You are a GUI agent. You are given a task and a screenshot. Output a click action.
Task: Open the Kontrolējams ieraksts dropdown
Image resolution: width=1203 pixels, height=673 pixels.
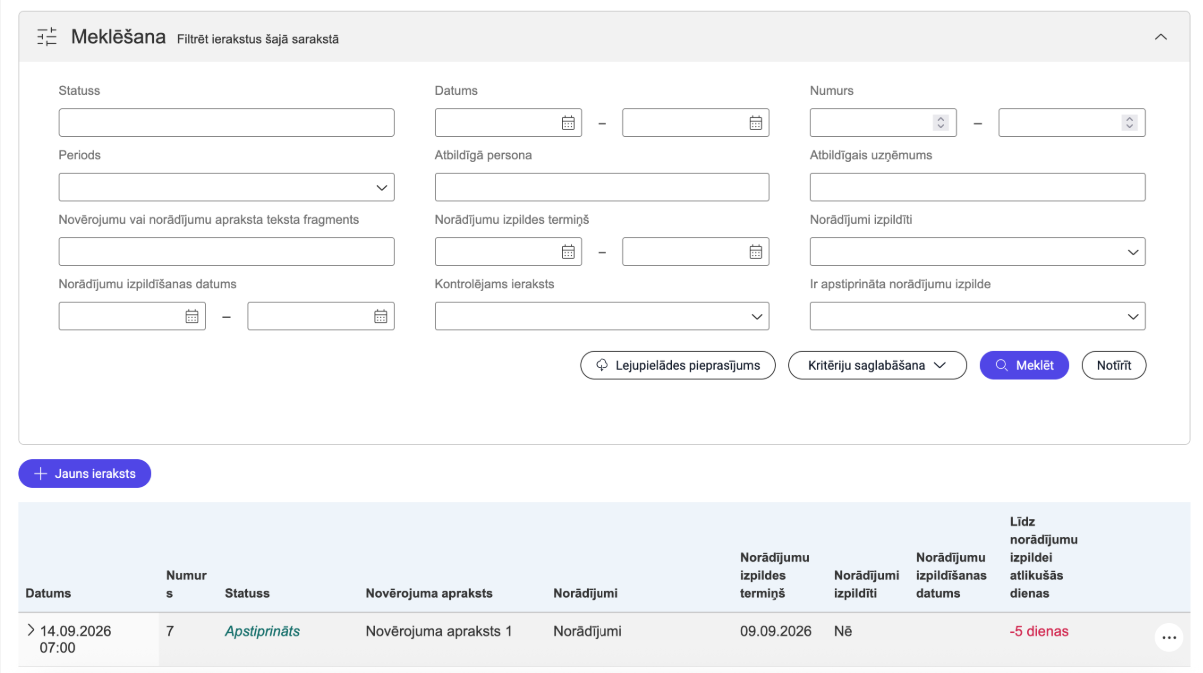point(601,316)
